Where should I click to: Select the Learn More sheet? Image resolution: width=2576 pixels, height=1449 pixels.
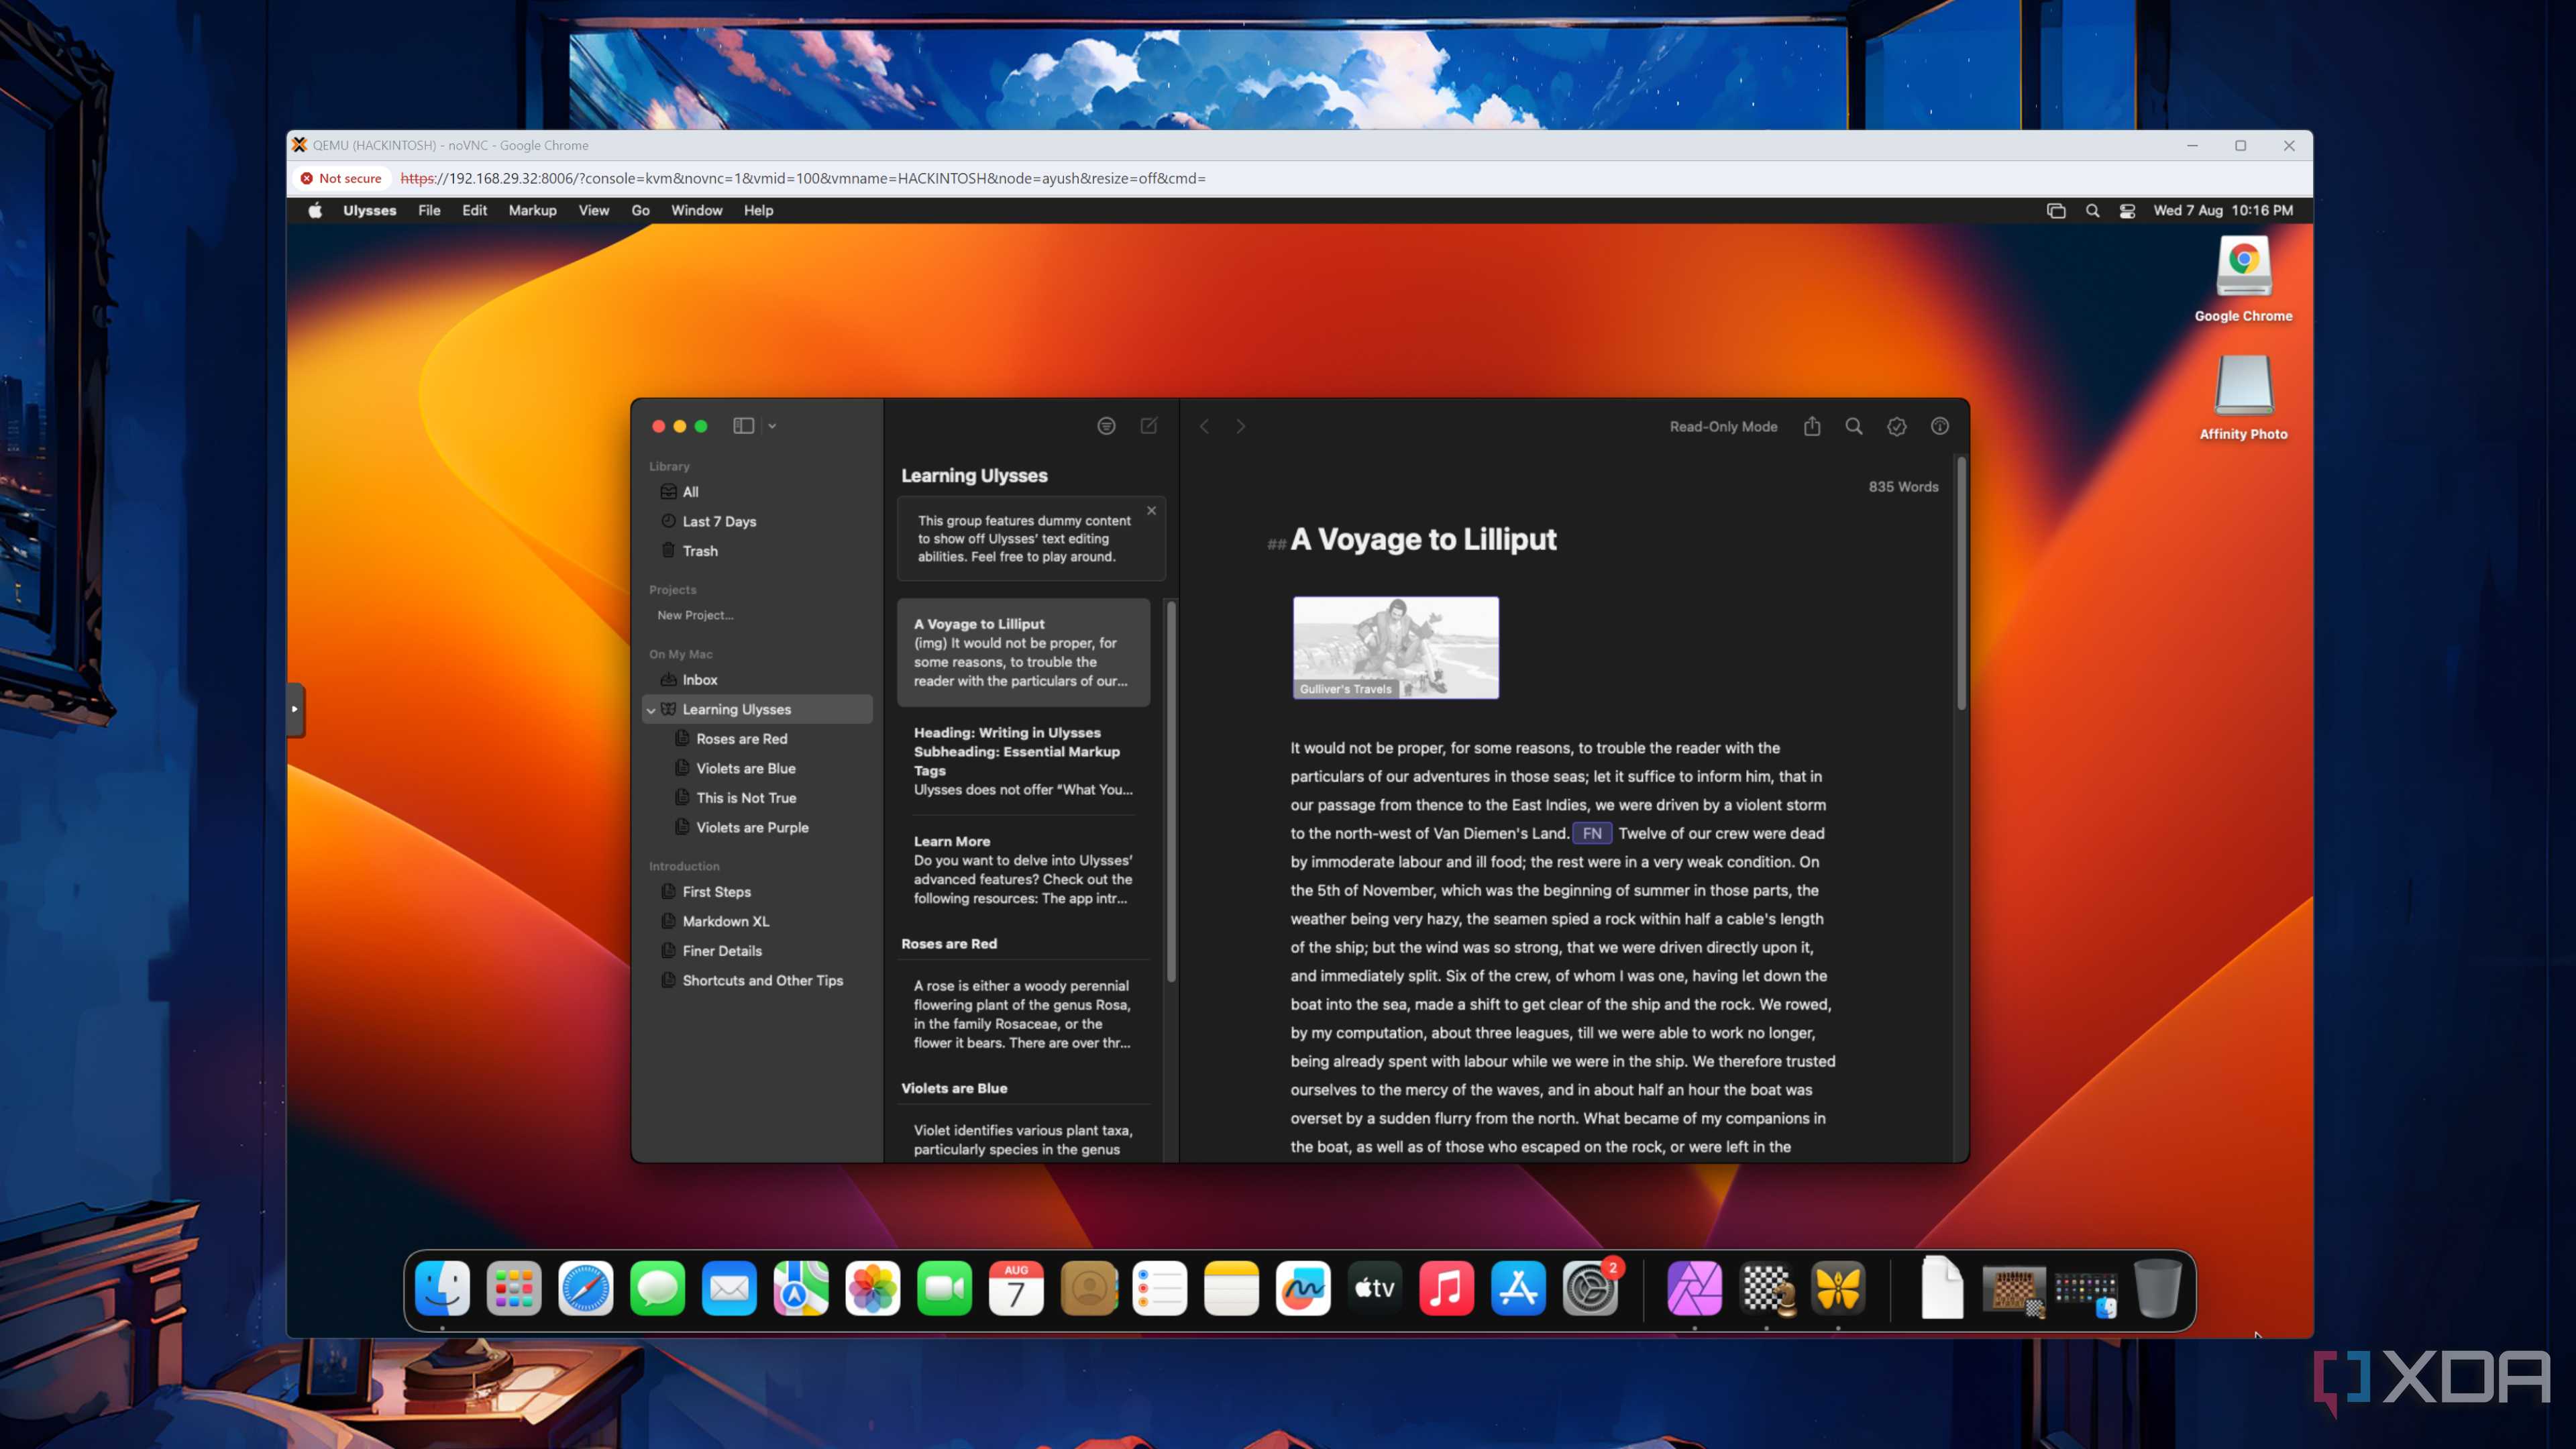click(1023, 869)
